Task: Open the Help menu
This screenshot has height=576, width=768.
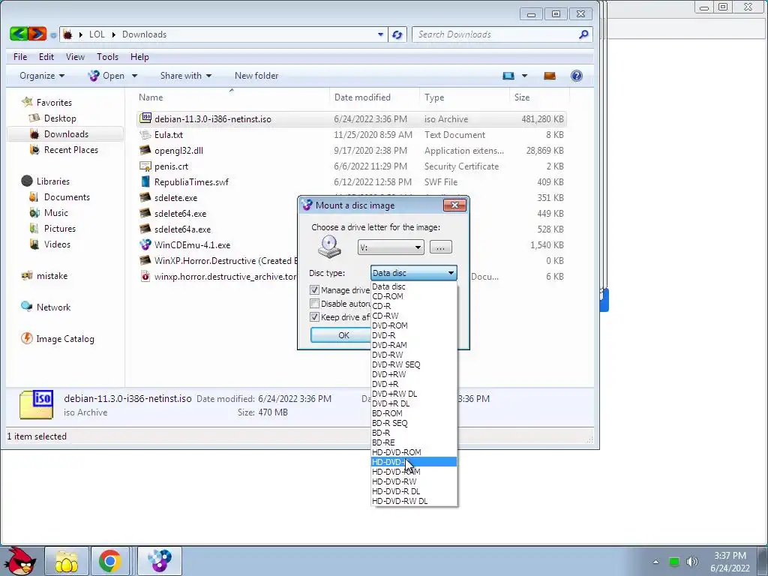Action: pyautogui.click(x=139, y=57)
